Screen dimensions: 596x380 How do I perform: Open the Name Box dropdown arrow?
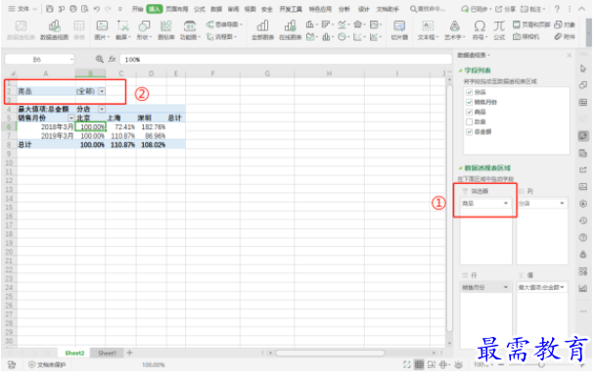[x=71, y=60]
